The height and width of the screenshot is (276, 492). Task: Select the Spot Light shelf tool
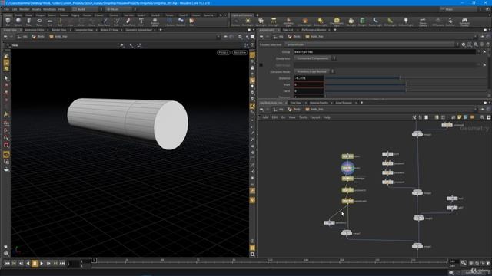[x=261, y=22]
